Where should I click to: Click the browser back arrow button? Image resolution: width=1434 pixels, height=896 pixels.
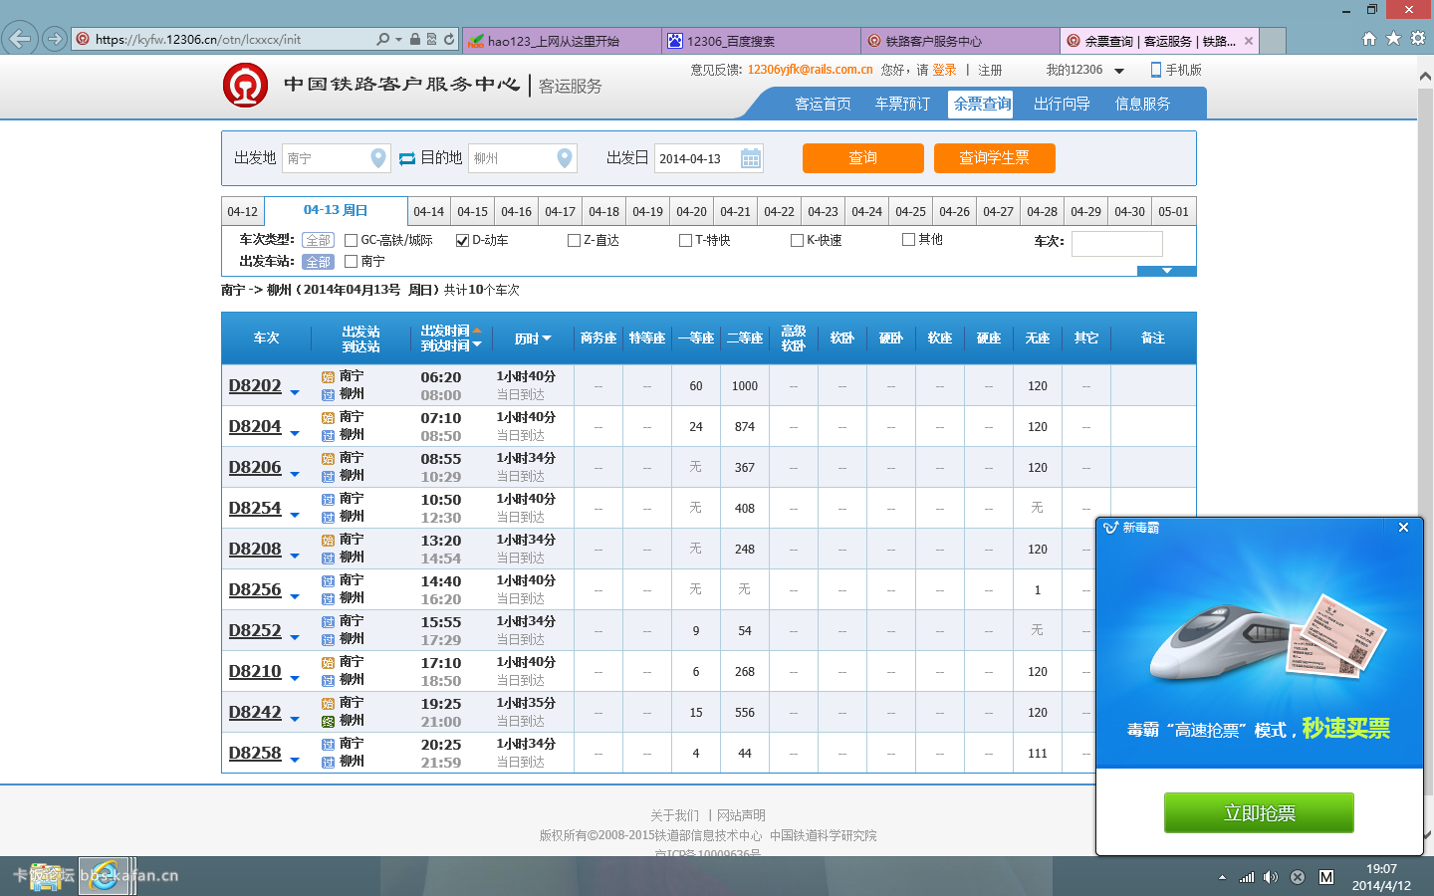pyautogui.click(x=19, y=40)
